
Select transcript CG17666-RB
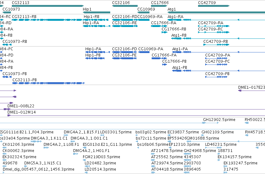tap(164, 32)
